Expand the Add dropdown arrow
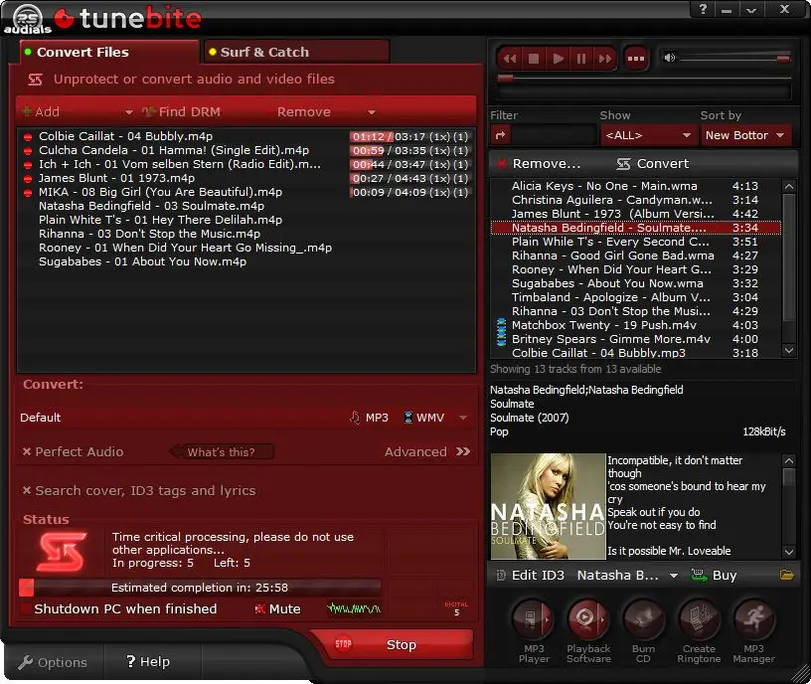 [x=129, y=112]
